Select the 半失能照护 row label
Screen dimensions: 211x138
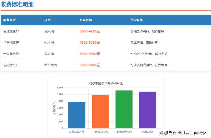tap(11, 43)
